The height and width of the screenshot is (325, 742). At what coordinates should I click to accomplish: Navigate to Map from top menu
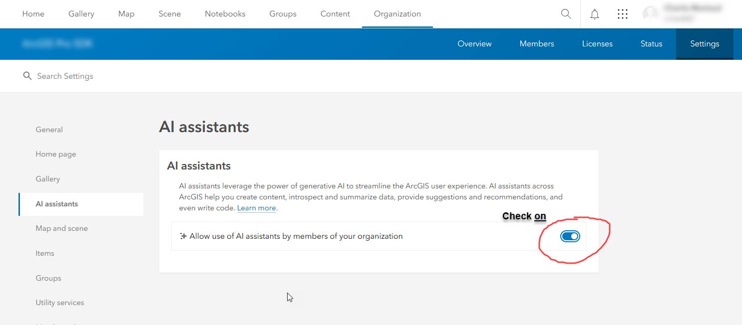pyautogui.click(x=126, y=14)
